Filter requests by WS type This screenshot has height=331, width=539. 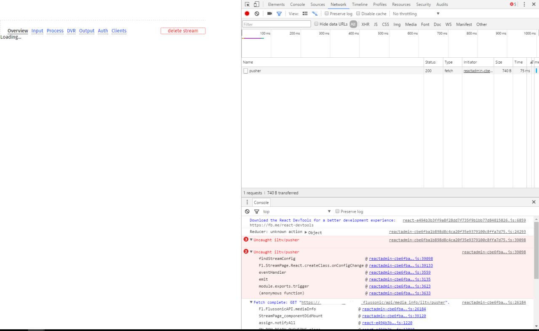448,24
